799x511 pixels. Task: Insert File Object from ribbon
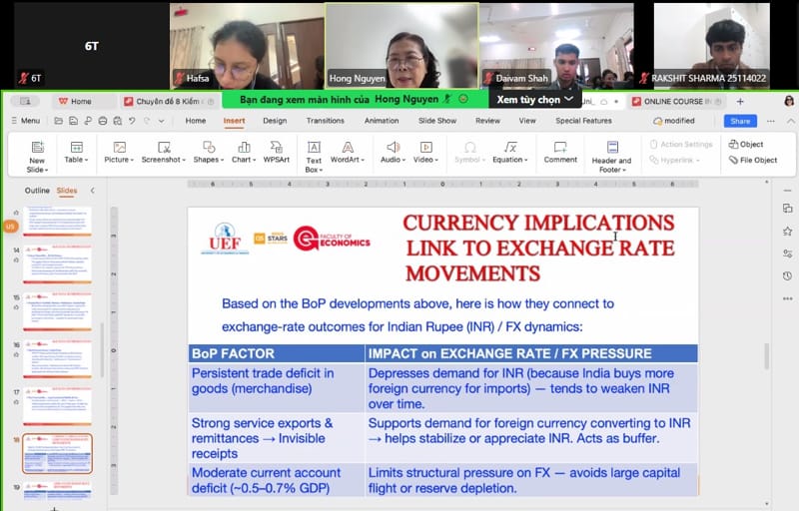point(751,160)
